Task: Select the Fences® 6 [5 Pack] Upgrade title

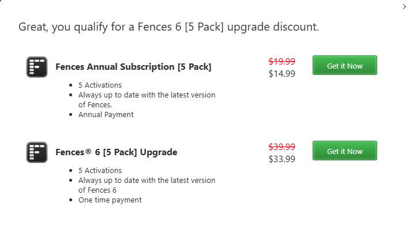Action: [x=116, y=152]
